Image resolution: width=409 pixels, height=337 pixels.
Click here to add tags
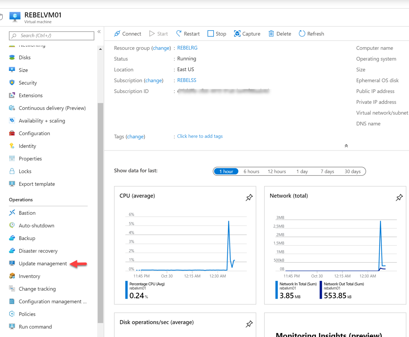200,136
